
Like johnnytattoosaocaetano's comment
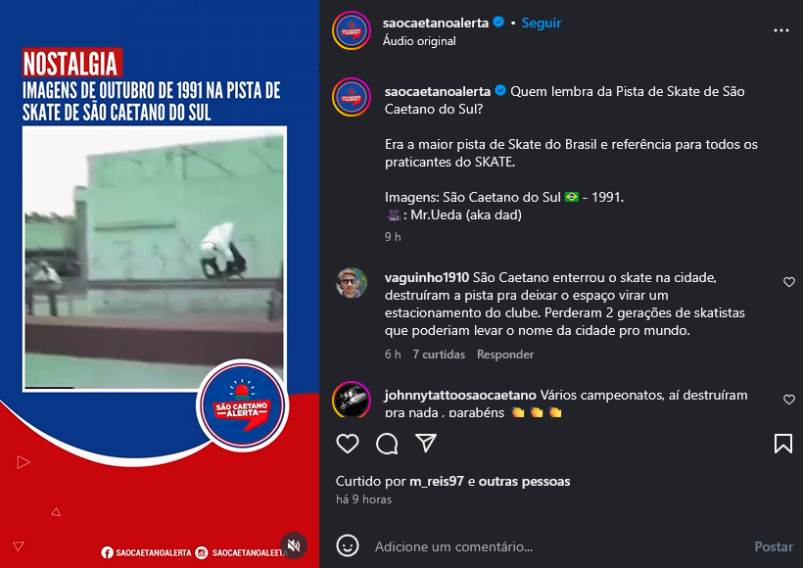[789, 400]
